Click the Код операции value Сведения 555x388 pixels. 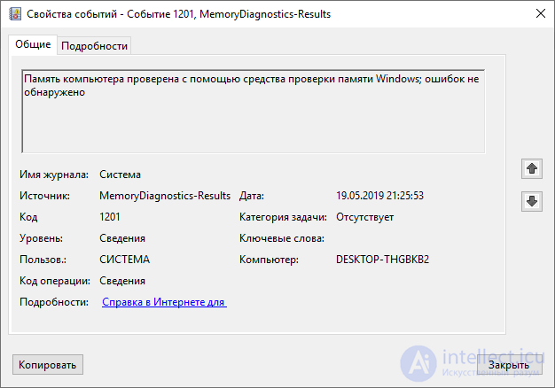coord(122,281)
